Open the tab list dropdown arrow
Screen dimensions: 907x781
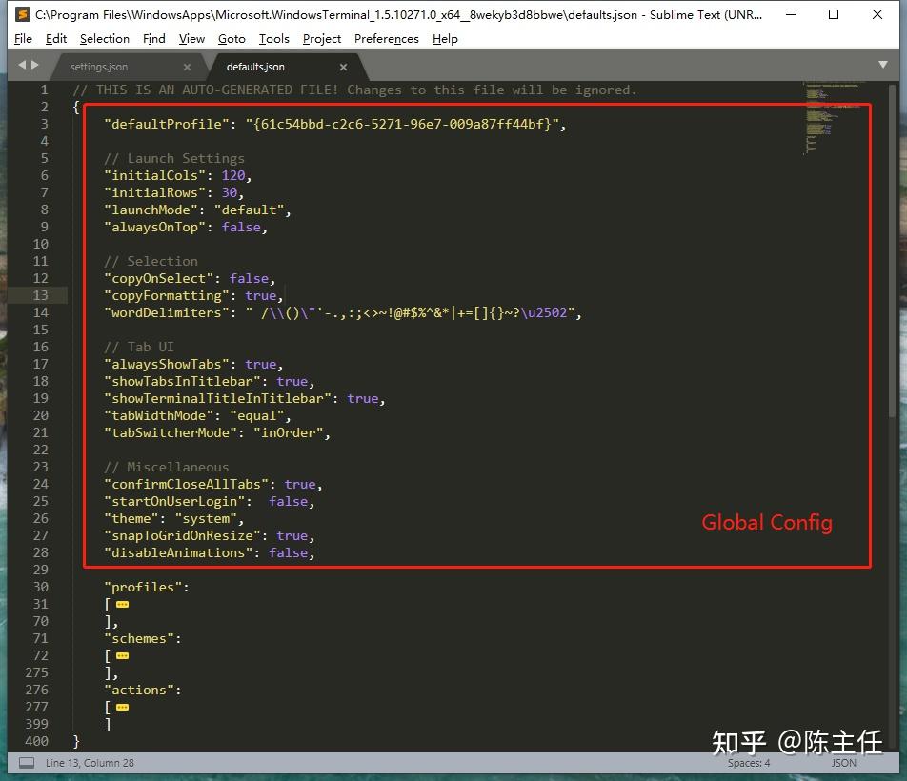(x=882, y=65)
